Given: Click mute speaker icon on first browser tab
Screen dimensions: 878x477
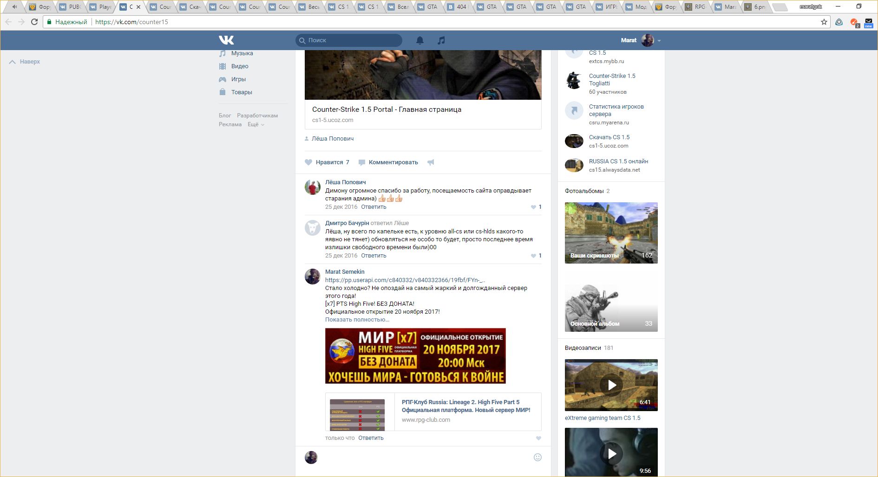Looking at the screenshot, I should coord(14,7).
